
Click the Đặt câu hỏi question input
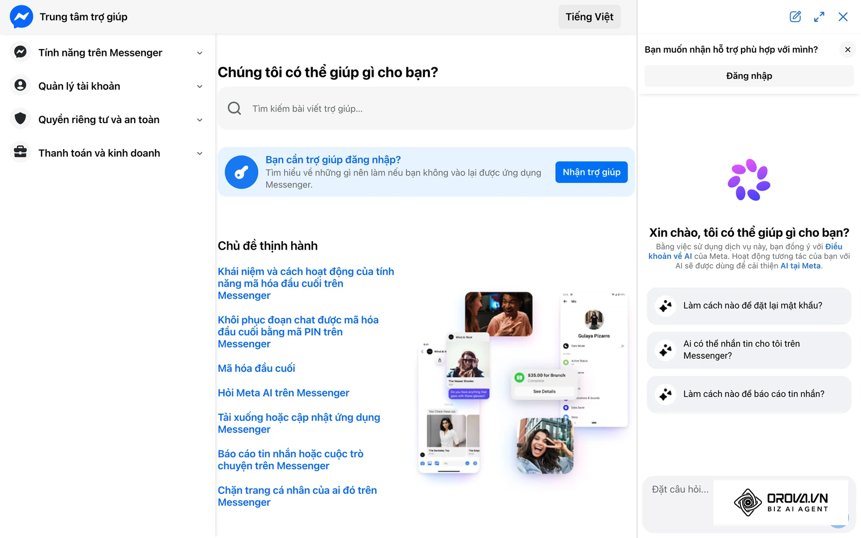681,490
